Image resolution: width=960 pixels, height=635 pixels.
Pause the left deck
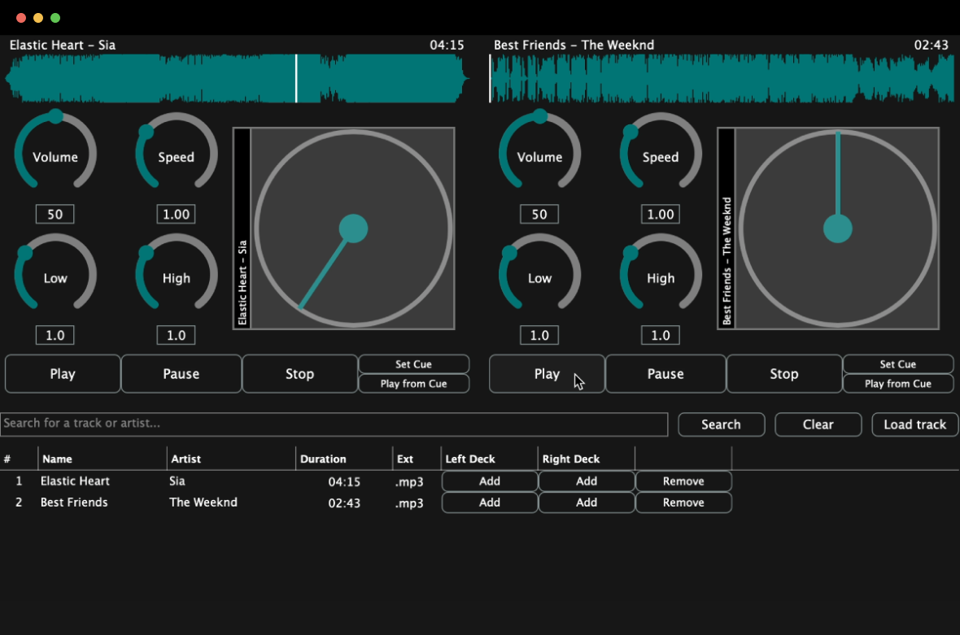tap(181, 374)
